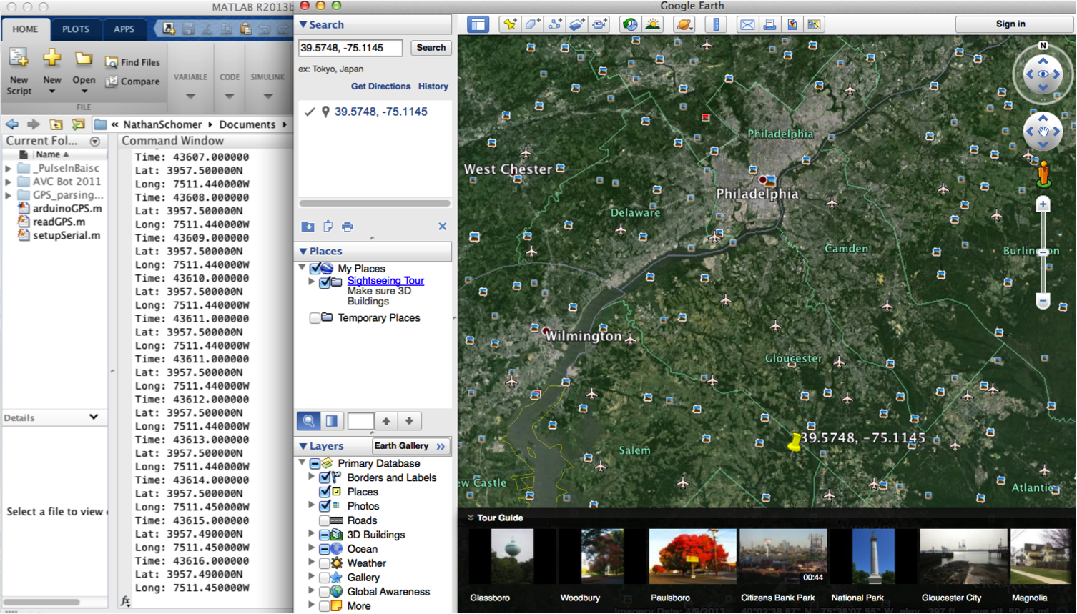Open the Sightseeing Tour link
Image resolution: width=1077 pixels, height=614 pixels.
pos(385,281)
